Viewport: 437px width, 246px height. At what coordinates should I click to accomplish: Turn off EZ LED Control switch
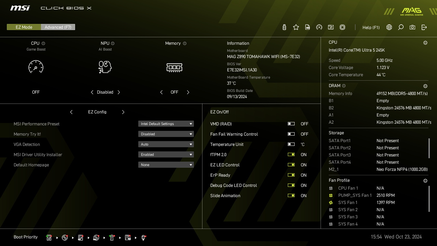[291, 165]
